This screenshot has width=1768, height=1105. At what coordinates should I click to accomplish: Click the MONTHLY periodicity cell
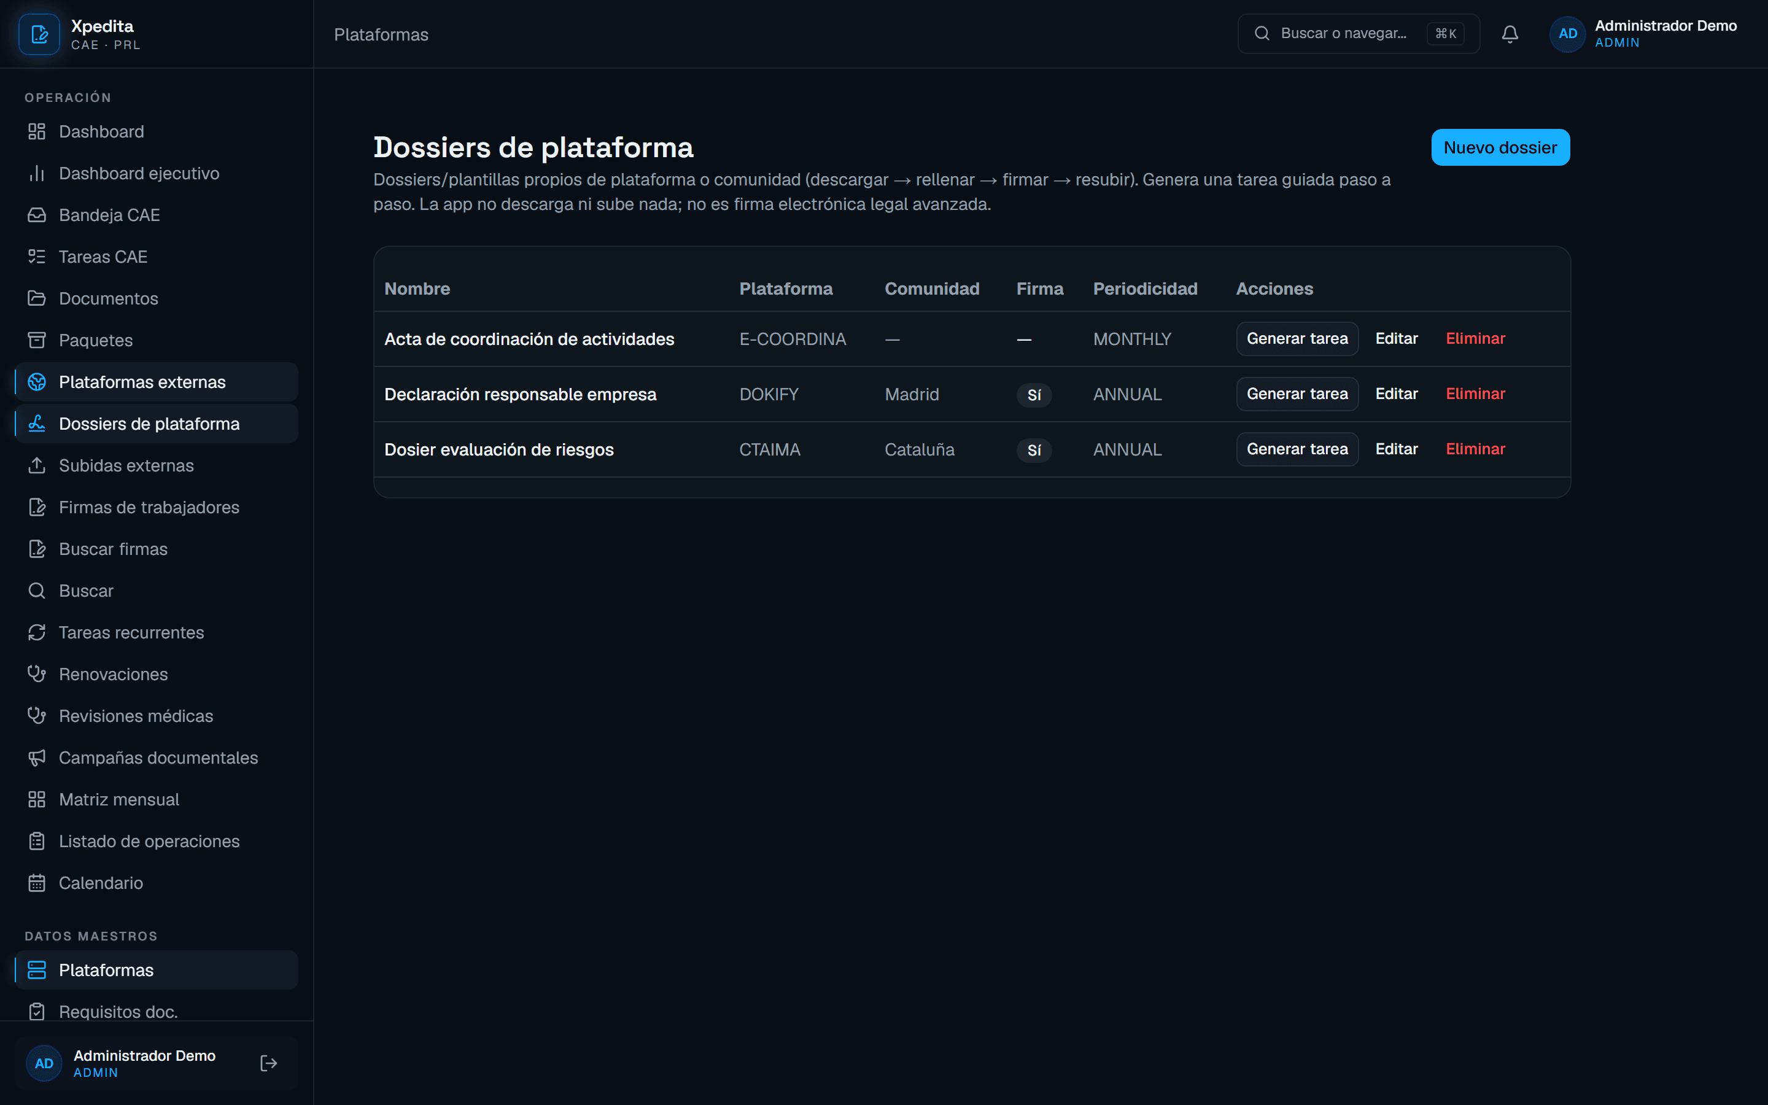(1131, 339)
